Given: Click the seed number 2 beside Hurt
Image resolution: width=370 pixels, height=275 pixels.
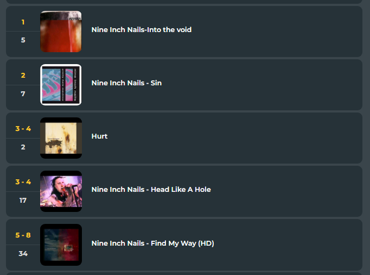Looking at the screenshot, I should pos(23,147).
